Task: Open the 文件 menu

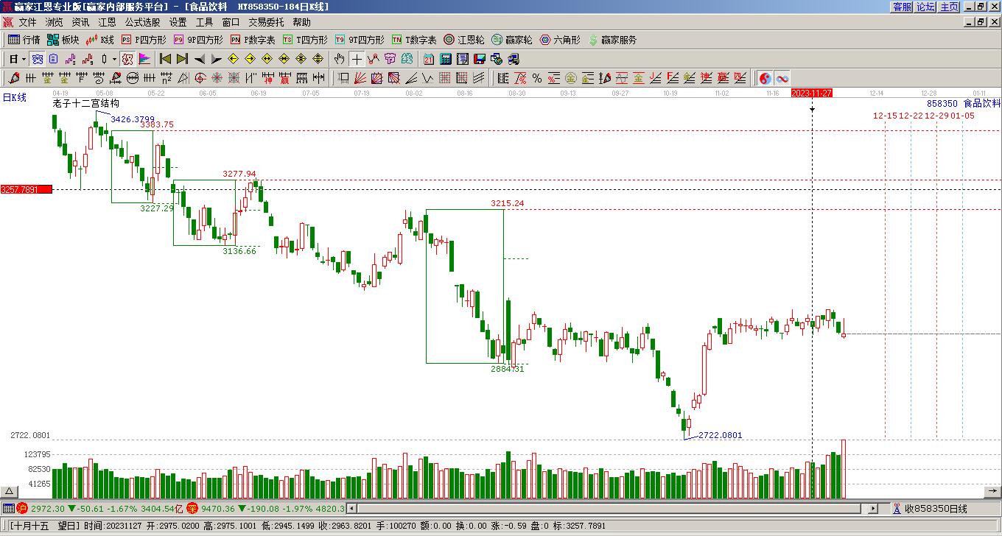Action: click(27, 23)
